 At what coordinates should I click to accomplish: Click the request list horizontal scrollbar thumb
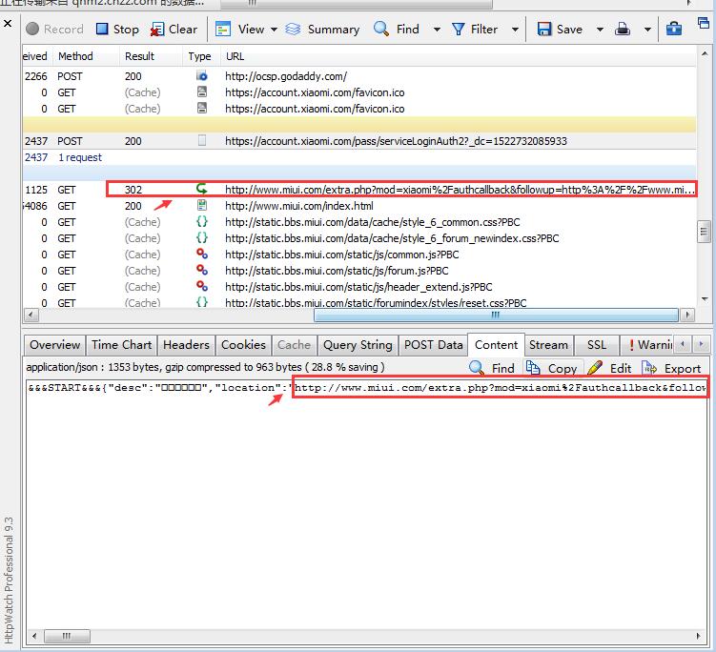pyautogui.click(x=495, y=315)
